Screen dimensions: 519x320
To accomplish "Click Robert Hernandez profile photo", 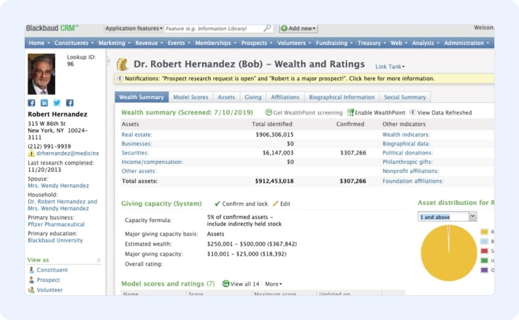I will tap(41, 74).
